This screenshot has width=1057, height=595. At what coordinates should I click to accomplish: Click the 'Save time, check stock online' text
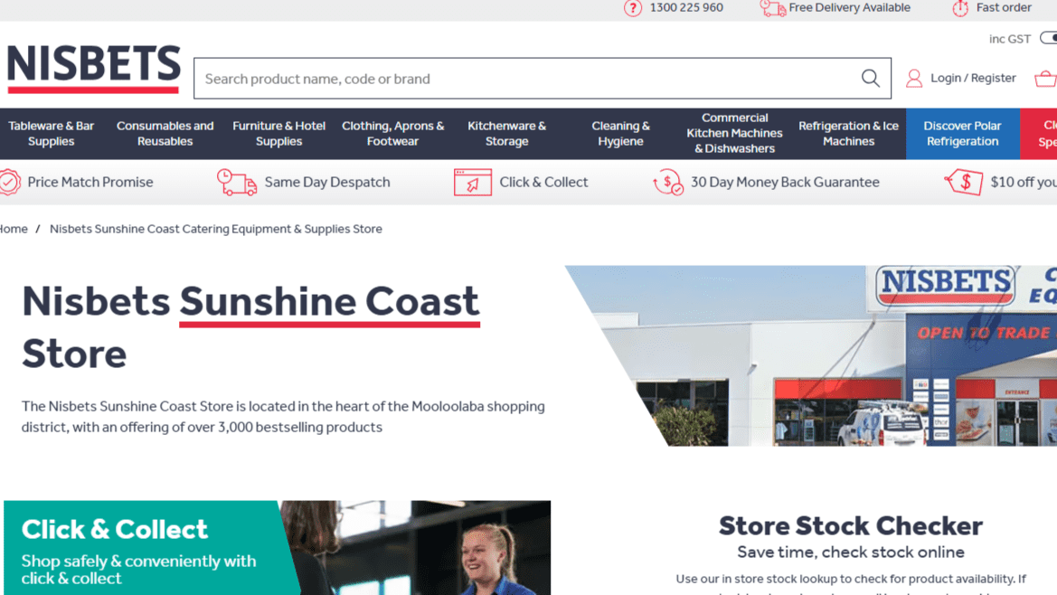click(850, 552)
